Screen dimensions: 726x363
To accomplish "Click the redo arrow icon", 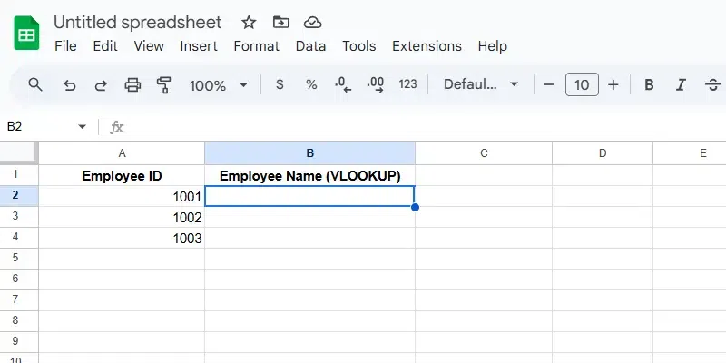I will tap(101, 84).
